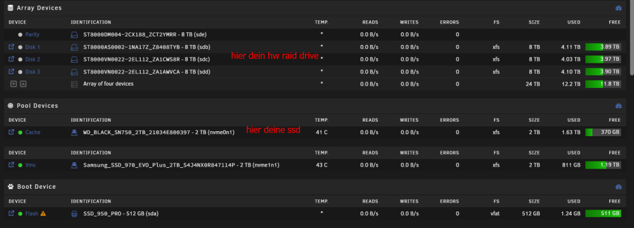This screenshot has width=634, height=228.
Task: Click the Disk 3 drive icon
Action: [74, 72]
